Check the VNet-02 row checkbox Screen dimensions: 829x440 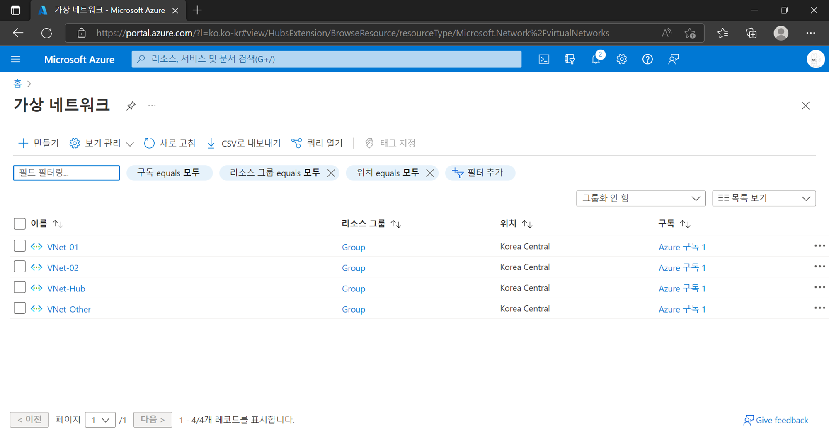coord(19,267)
